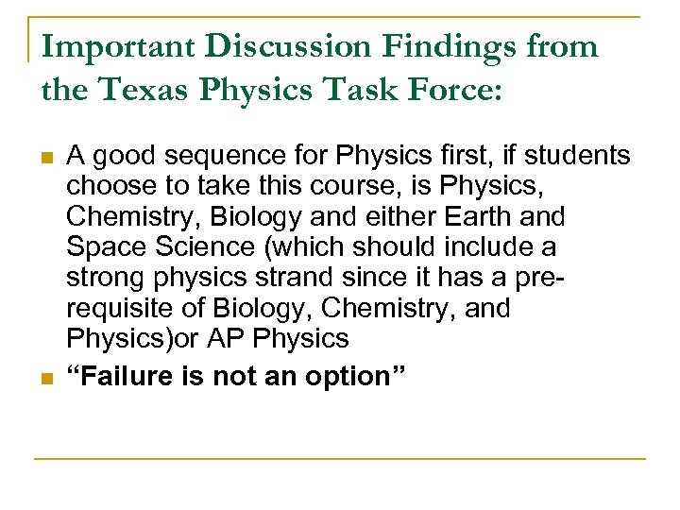Click the line starting "Chemistry, Biology and either"

315,217
